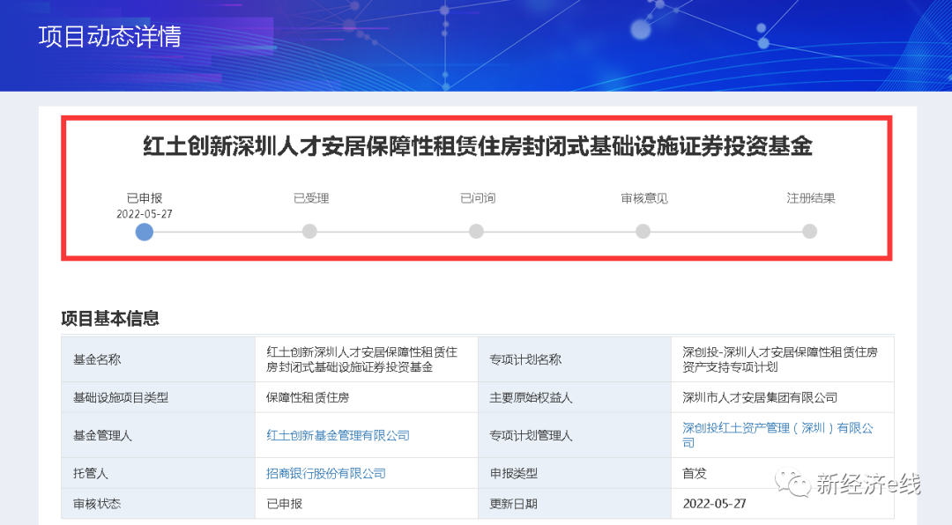Viewport: 952px width, 525px height.
Task: Open the 红土创新基金管理有限公司 link
Action: tap(338, 435)
